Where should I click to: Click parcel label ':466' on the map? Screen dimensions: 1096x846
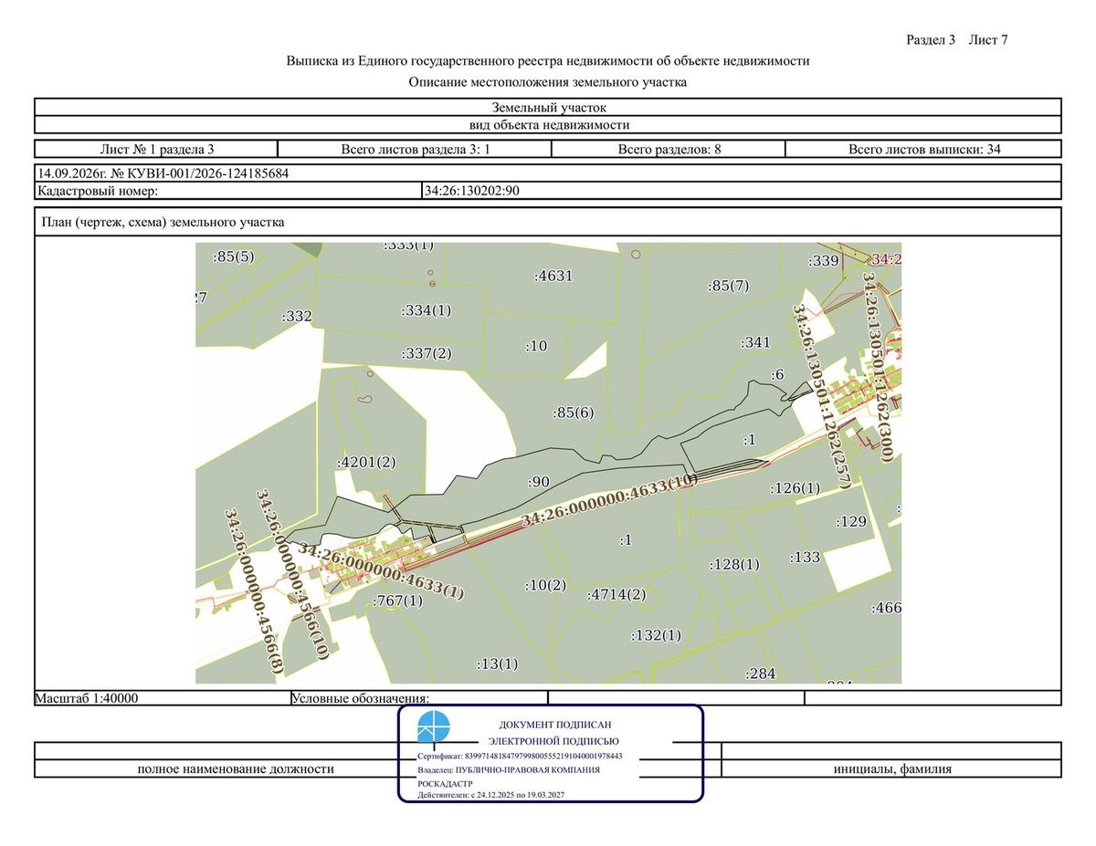coord(886,608)
